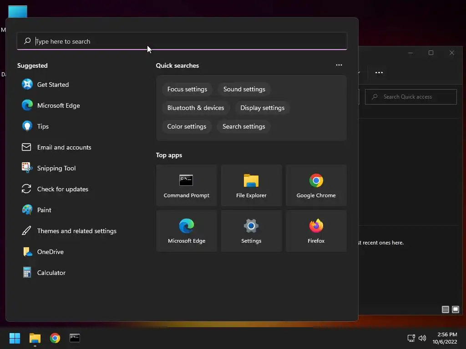
Task: Open File Explorer tile in Top apps
Action: click(x=251, y=185)
